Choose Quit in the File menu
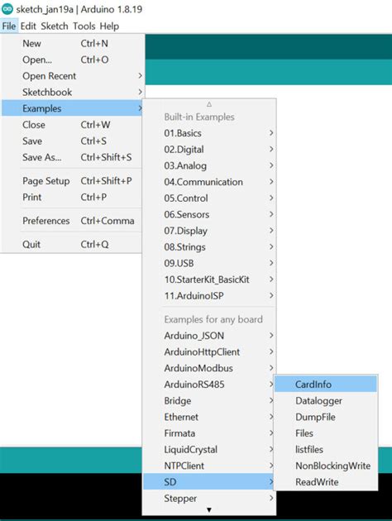Image resolution: width=392 pixels, height=521 pixels. pyautogui.click(x=73, y=244)
